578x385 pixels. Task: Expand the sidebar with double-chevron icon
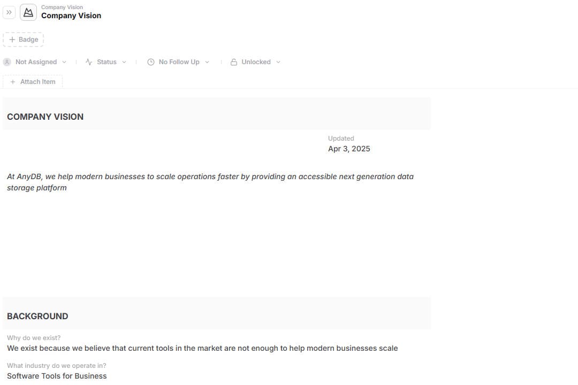9,12
